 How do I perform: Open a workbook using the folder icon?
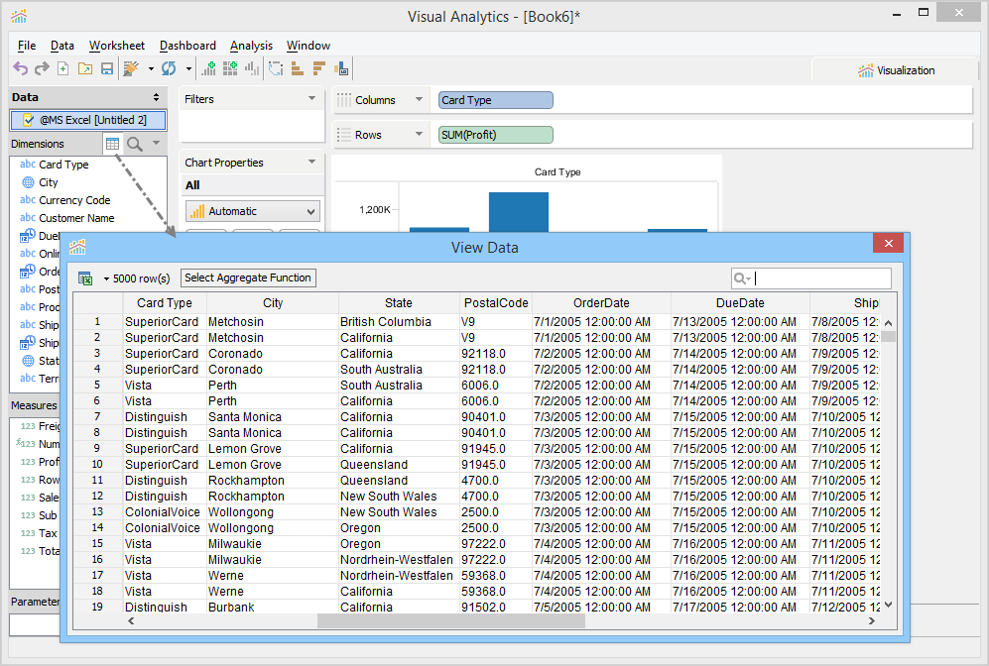85,68
